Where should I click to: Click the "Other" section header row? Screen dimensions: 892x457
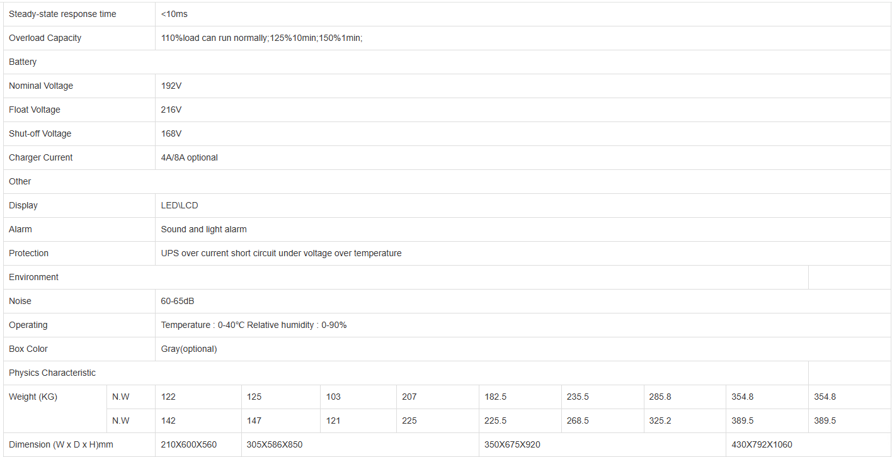(20, 181)
